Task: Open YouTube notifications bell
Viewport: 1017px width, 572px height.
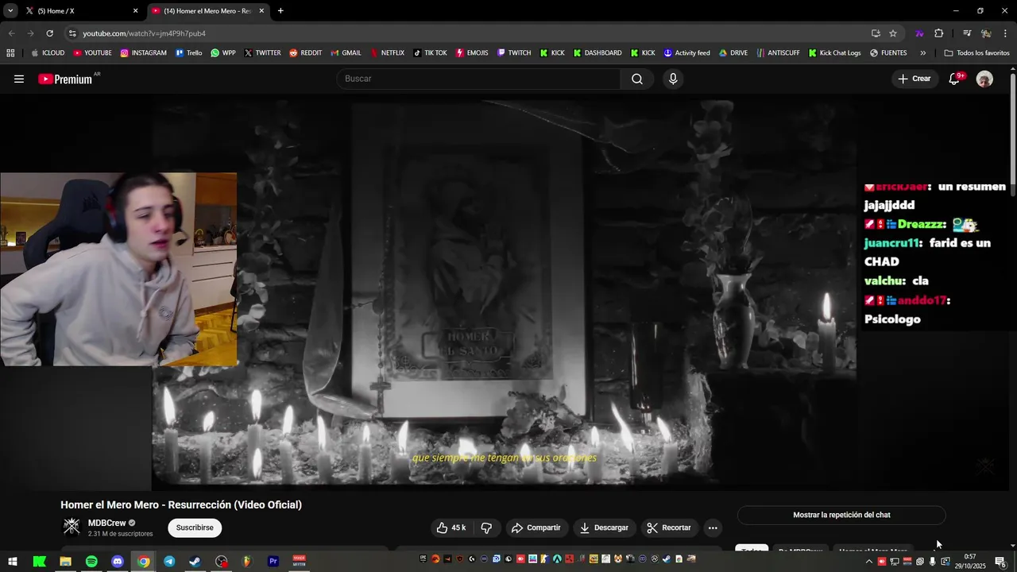Action: coord(955,79)
